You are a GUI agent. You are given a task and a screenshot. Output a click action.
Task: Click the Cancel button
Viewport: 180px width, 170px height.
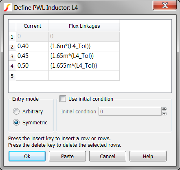pyautogui.click(x=108, y=156)
